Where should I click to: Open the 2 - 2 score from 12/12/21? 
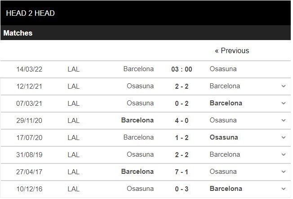(182, 86)
